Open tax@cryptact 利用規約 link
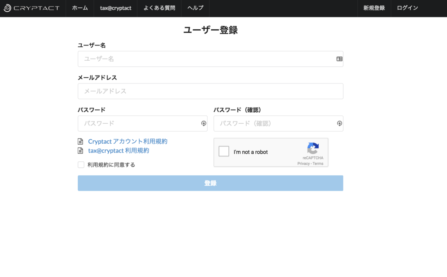The image size is (447, 277). click(119, 150)
